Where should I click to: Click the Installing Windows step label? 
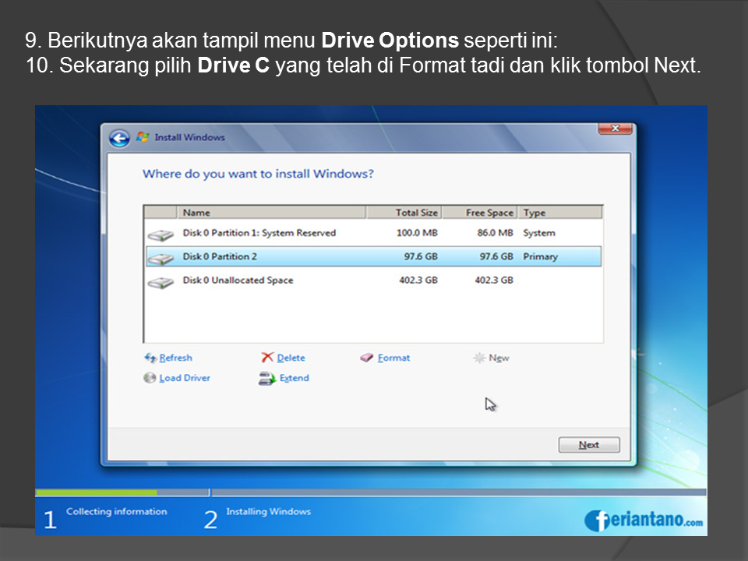(269, 511)
